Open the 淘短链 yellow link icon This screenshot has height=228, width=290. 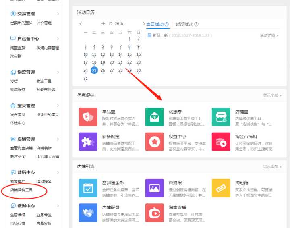221,188
